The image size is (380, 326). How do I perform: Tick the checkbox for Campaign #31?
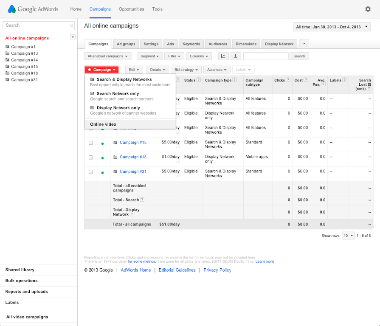(91, 172)
